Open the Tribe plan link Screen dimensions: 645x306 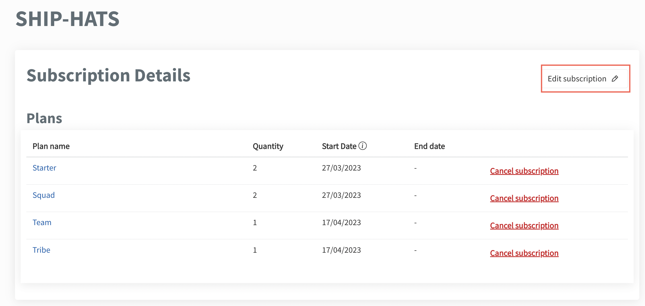[x=41, y=250]
